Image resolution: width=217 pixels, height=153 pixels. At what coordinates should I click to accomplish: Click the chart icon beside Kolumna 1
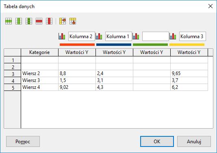click(99, 36)
